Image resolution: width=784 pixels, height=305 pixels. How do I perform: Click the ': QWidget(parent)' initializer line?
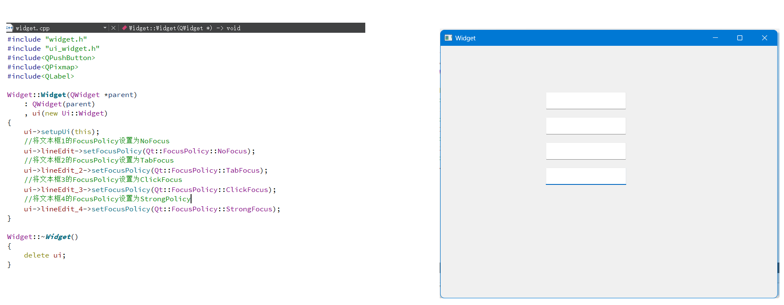[x=59, y=104]
